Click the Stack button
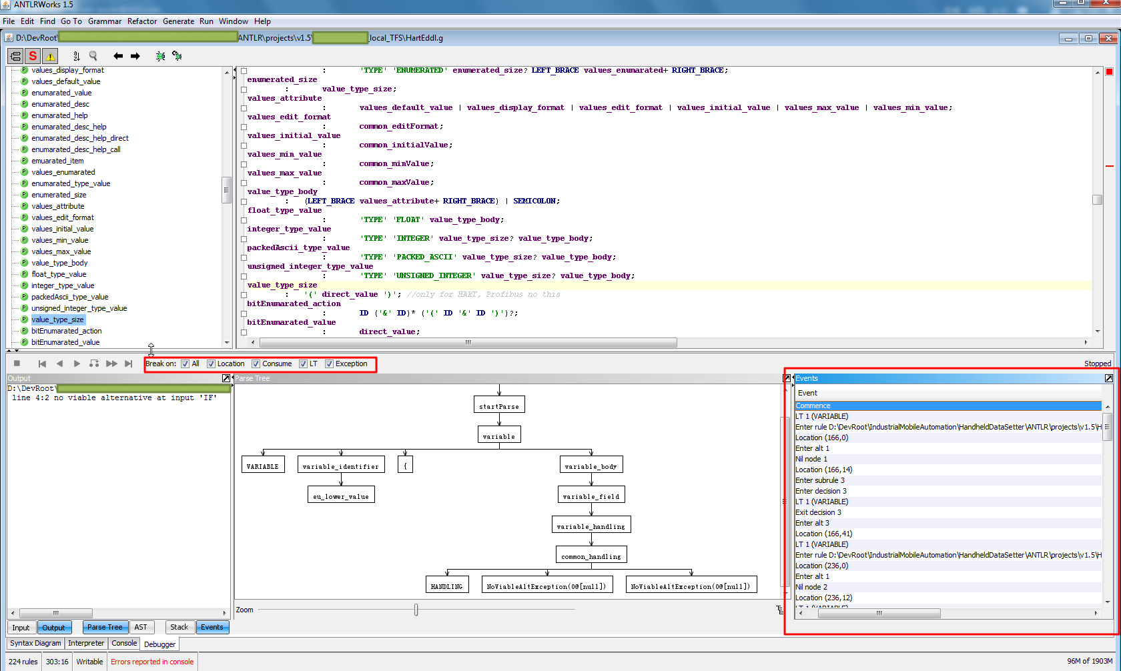 pyautogui.click(x=179, y=627)
